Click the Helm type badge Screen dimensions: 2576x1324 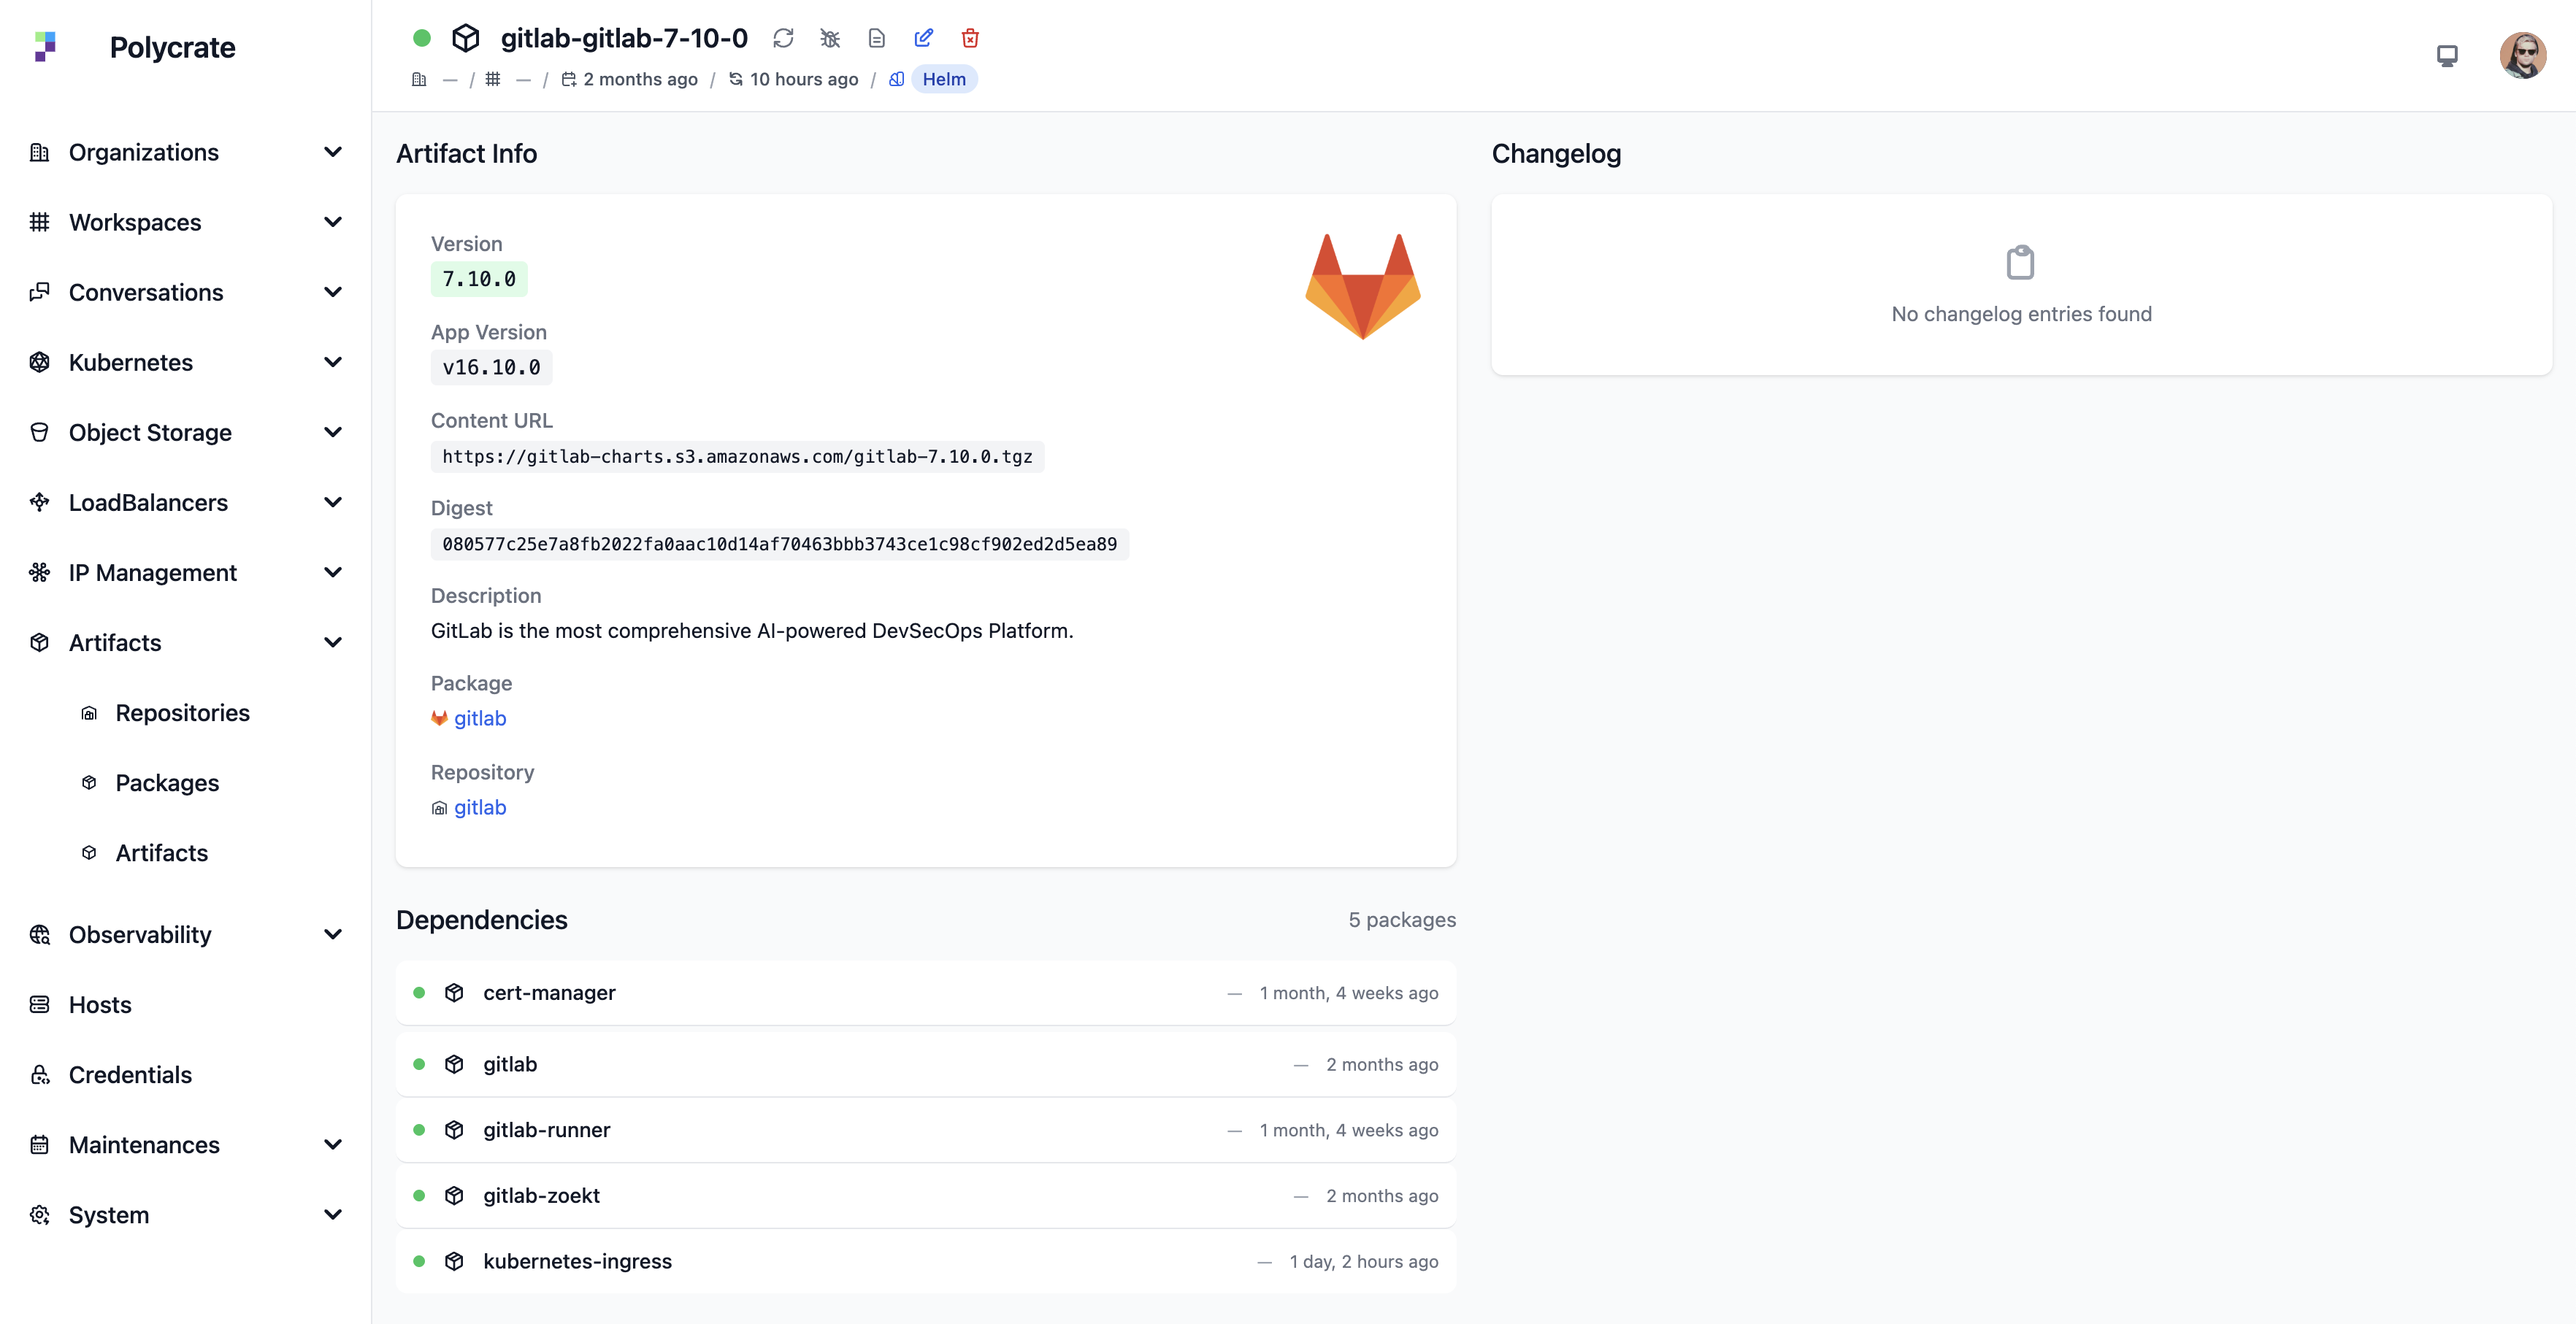[x=944, y=79]
